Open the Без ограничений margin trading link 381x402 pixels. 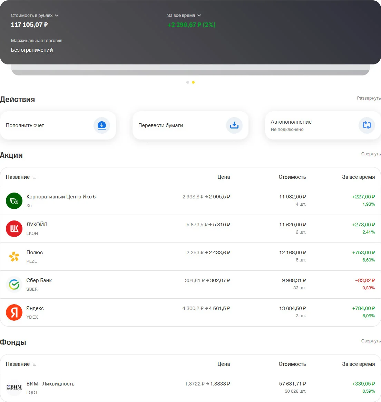pos(32,50)
